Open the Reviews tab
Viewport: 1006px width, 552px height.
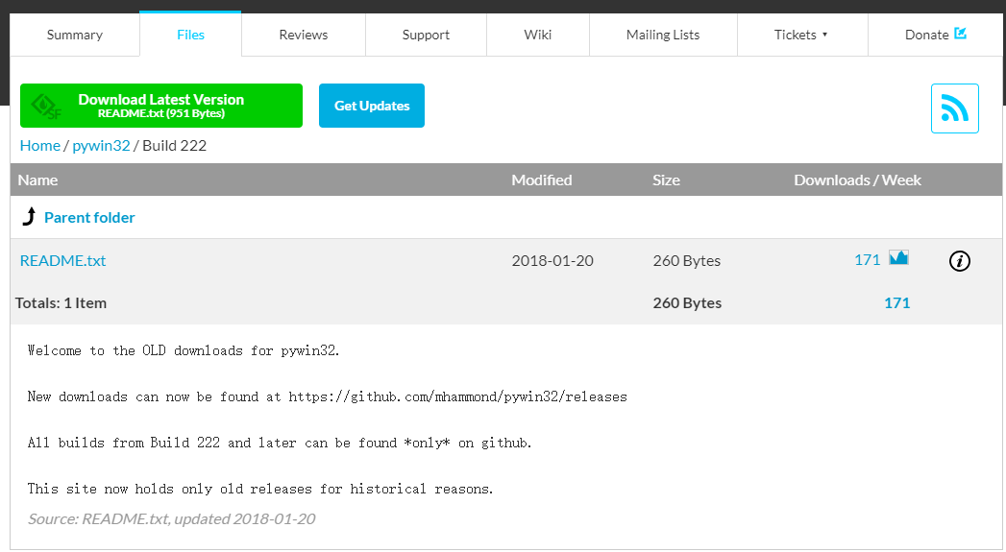304,35
